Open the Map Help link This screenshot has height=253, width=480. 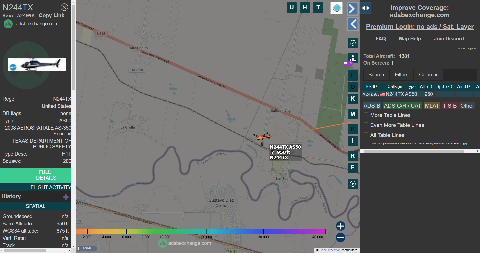click(x=410, y=39)
